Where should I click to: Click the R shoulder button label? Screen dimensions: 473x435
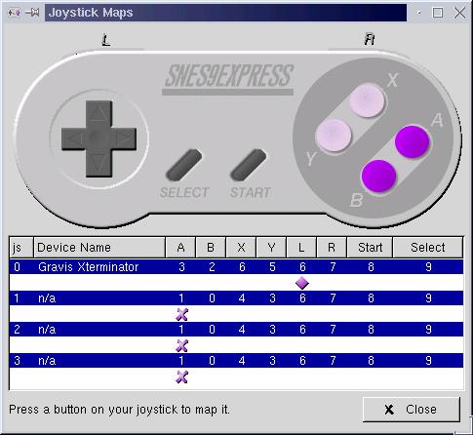point(370,39)
